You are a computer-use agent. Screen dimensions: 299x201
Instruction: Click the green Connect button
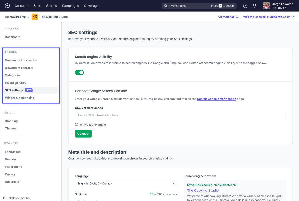point(83,134)
